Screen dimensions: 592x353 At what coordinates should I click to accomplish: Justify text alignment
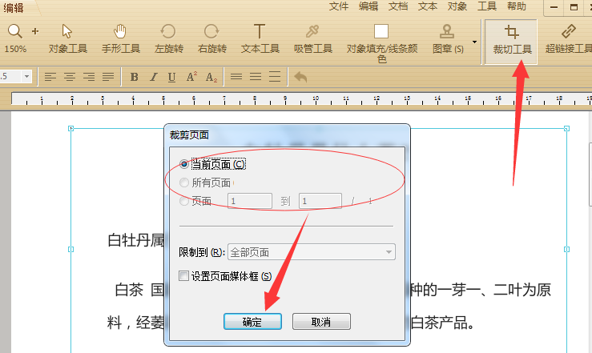[x=108, y=77]
